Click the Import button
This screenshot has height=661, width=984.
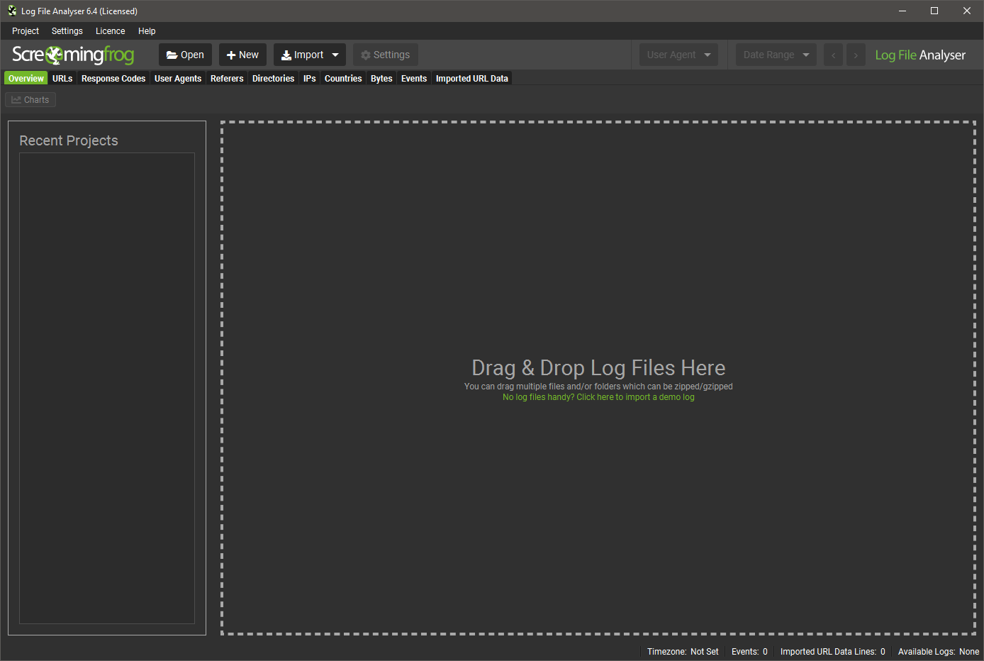point(303,55)
